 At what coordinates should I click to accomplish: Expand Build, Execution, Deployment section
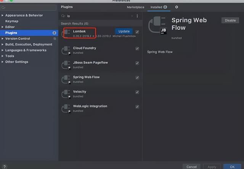(x=3, y=44)
